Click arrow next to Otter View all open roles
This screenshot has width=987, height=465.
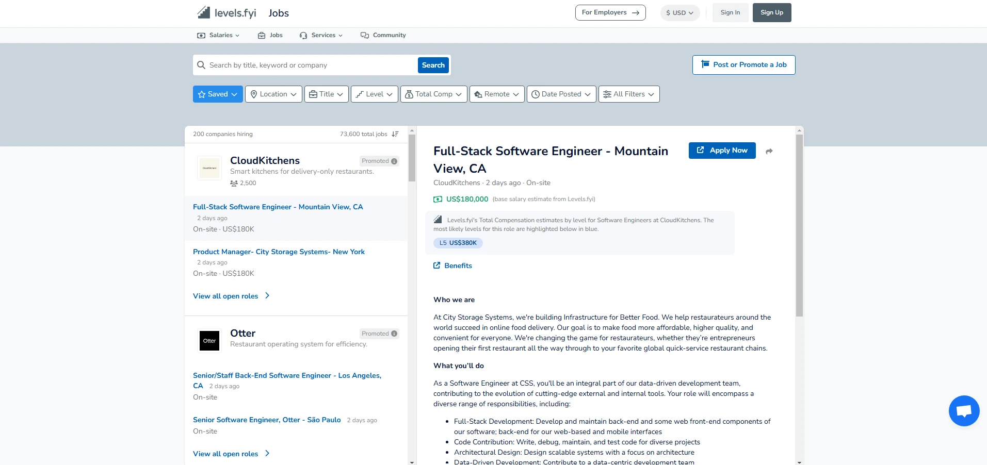pyautogui.click(x=267, y=454)
